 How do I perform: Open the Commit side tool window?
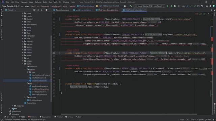pos(1,22)
